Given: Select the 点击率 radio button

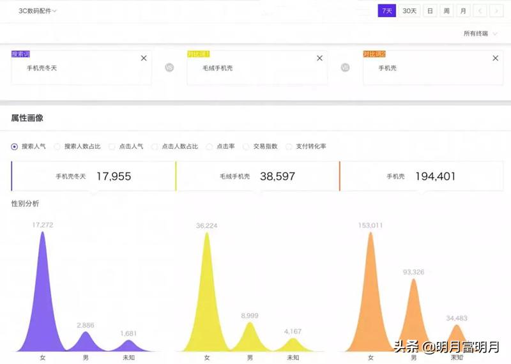Looking at the screenshot, I should (x=210, y=147).
